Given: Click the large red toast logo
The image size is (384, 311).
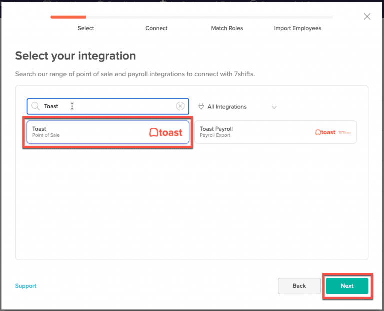Looking at the screenshot, I should point(166,133).
